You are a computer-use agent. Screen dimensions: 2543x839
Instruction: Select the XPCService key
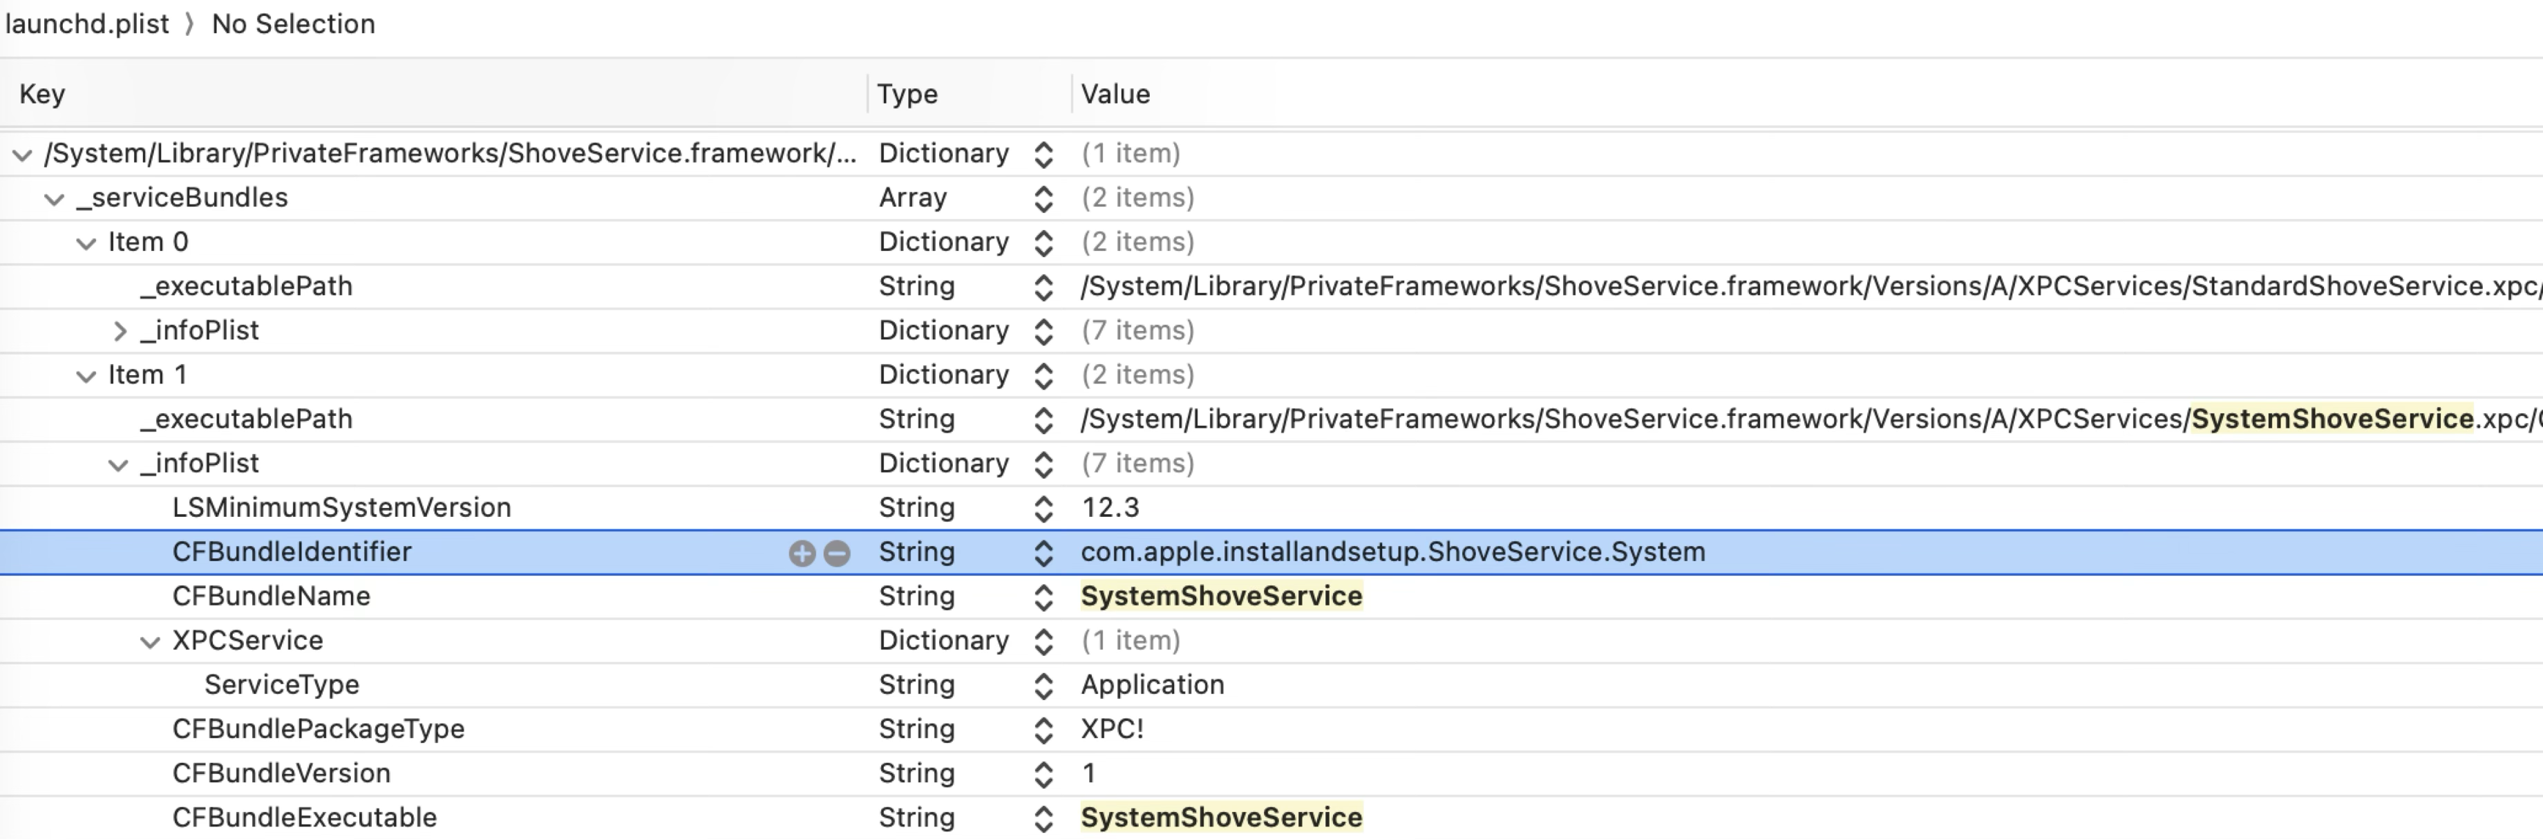pyautogui.click(x=248, y=641)
